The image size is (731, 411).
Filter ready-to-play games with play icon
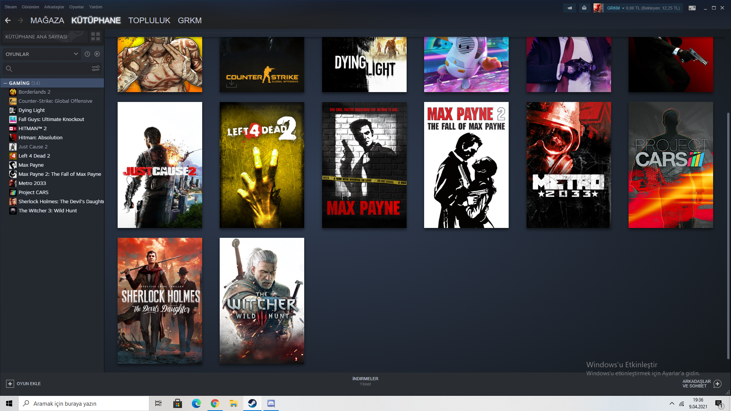point(97,54)
